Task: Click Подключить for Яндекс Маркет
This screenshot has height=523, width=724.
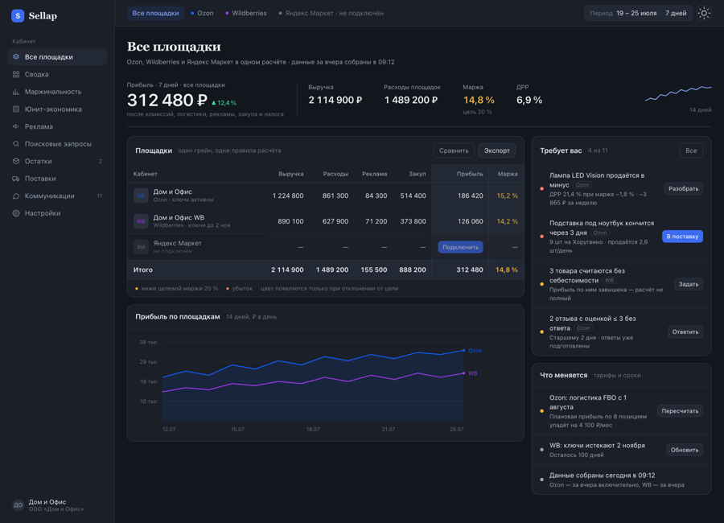Action: [460, 247]
